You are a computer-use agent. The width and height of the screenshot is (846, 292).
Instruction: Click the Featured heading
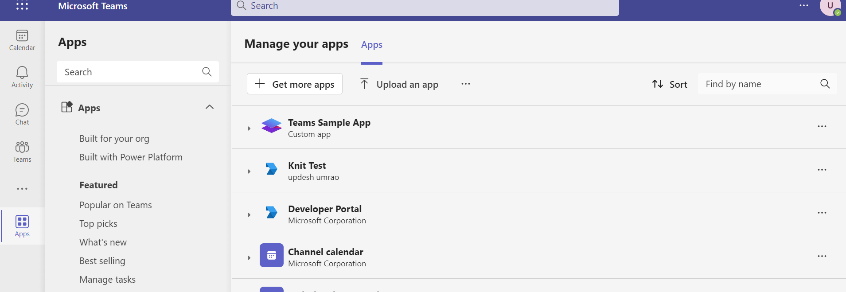click(98, 185)
